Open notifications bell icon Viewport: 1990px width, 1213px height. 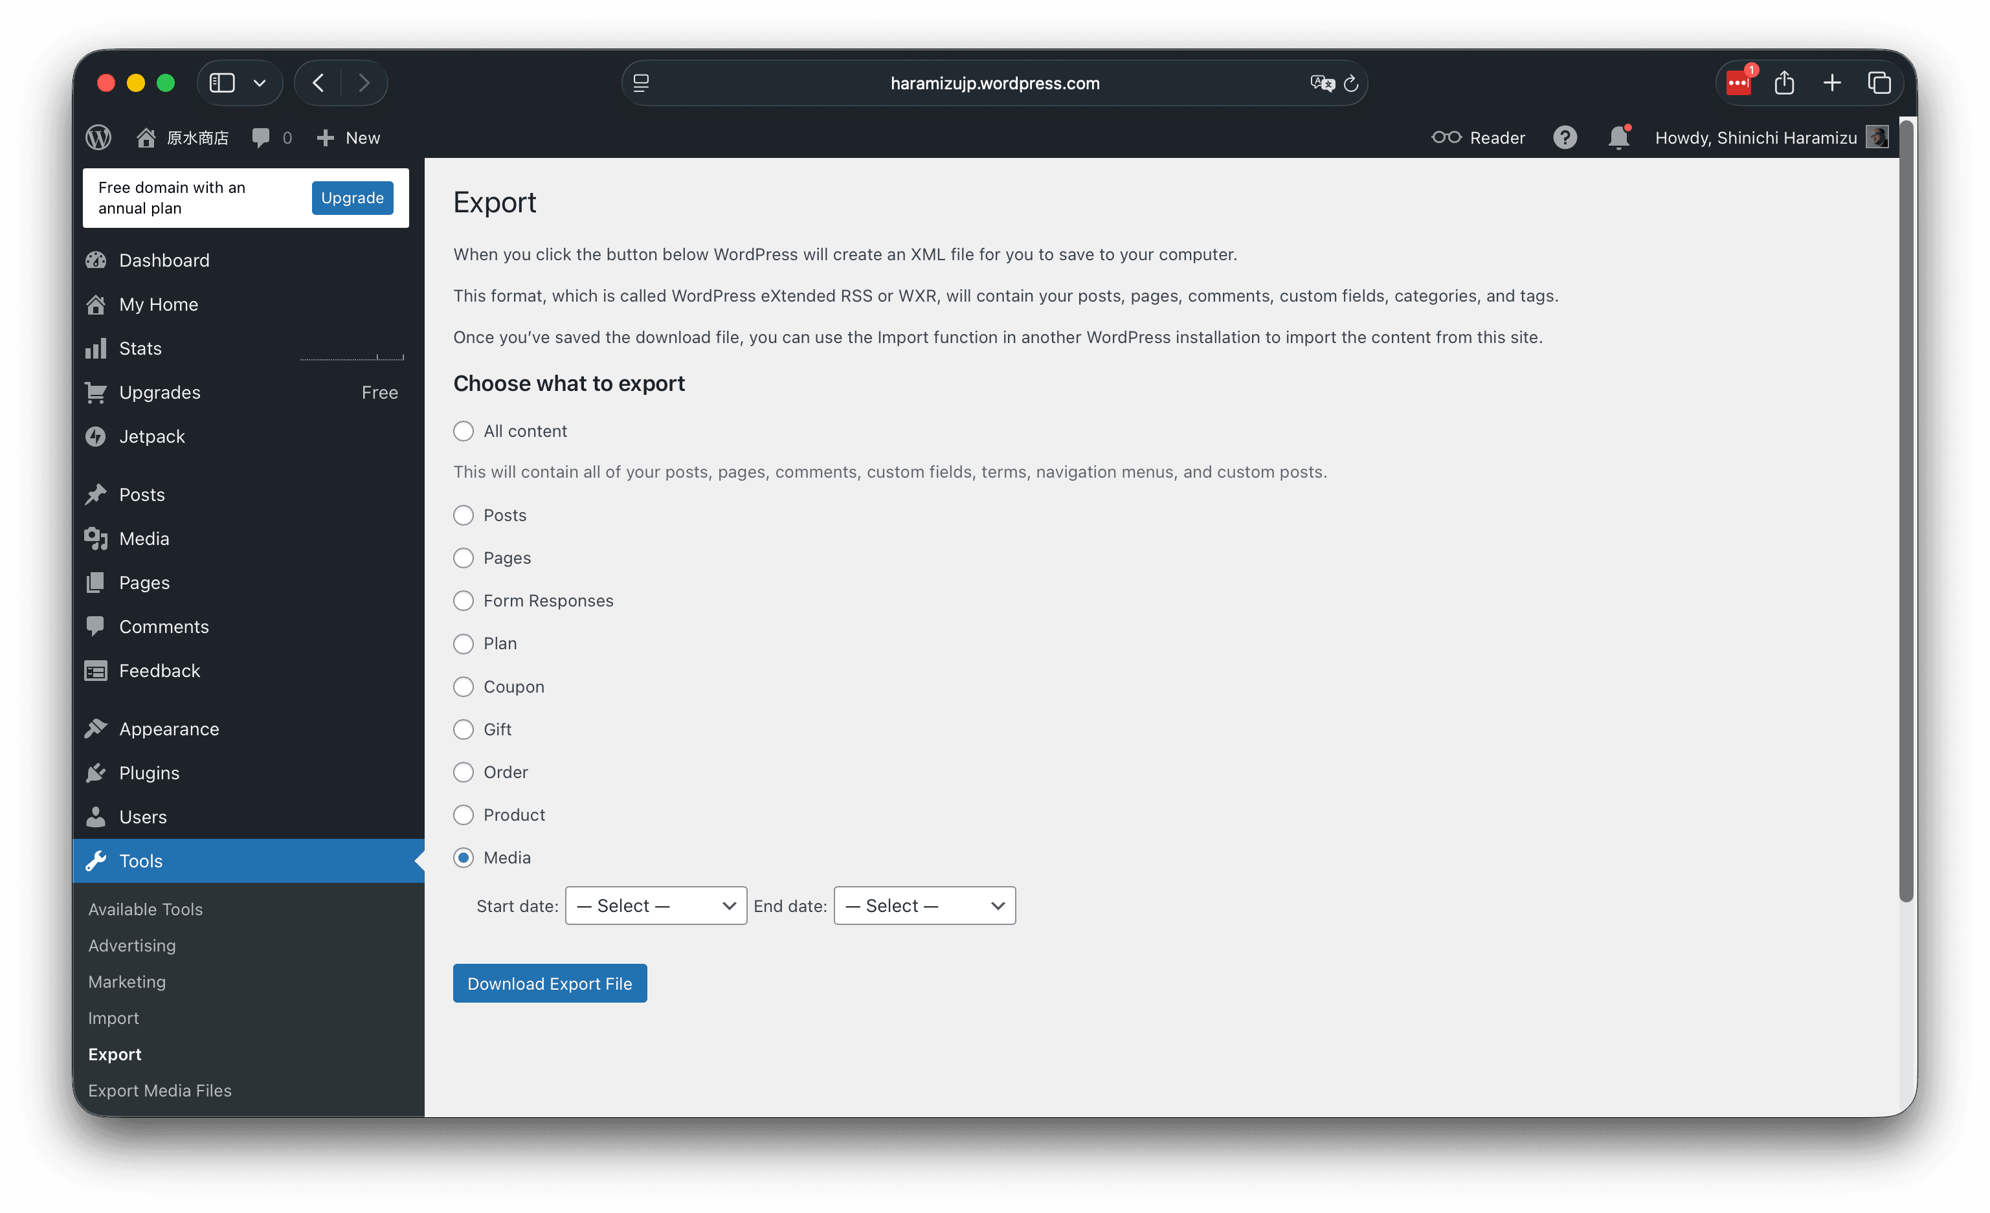coord(1618,137)
